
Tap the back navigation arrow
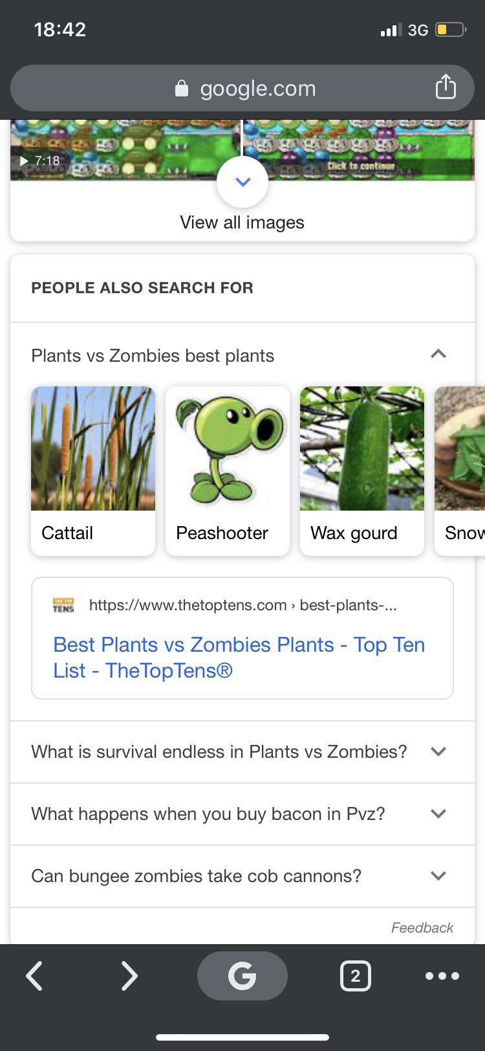[x=34, y=976]
